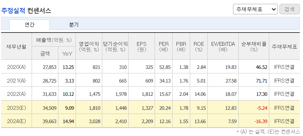
Task: Click the 1,810 operating profit value
Action: pos(95,108)
